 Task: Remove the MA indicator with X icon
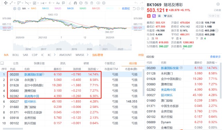pyautogui.click(x=19, y=9)
